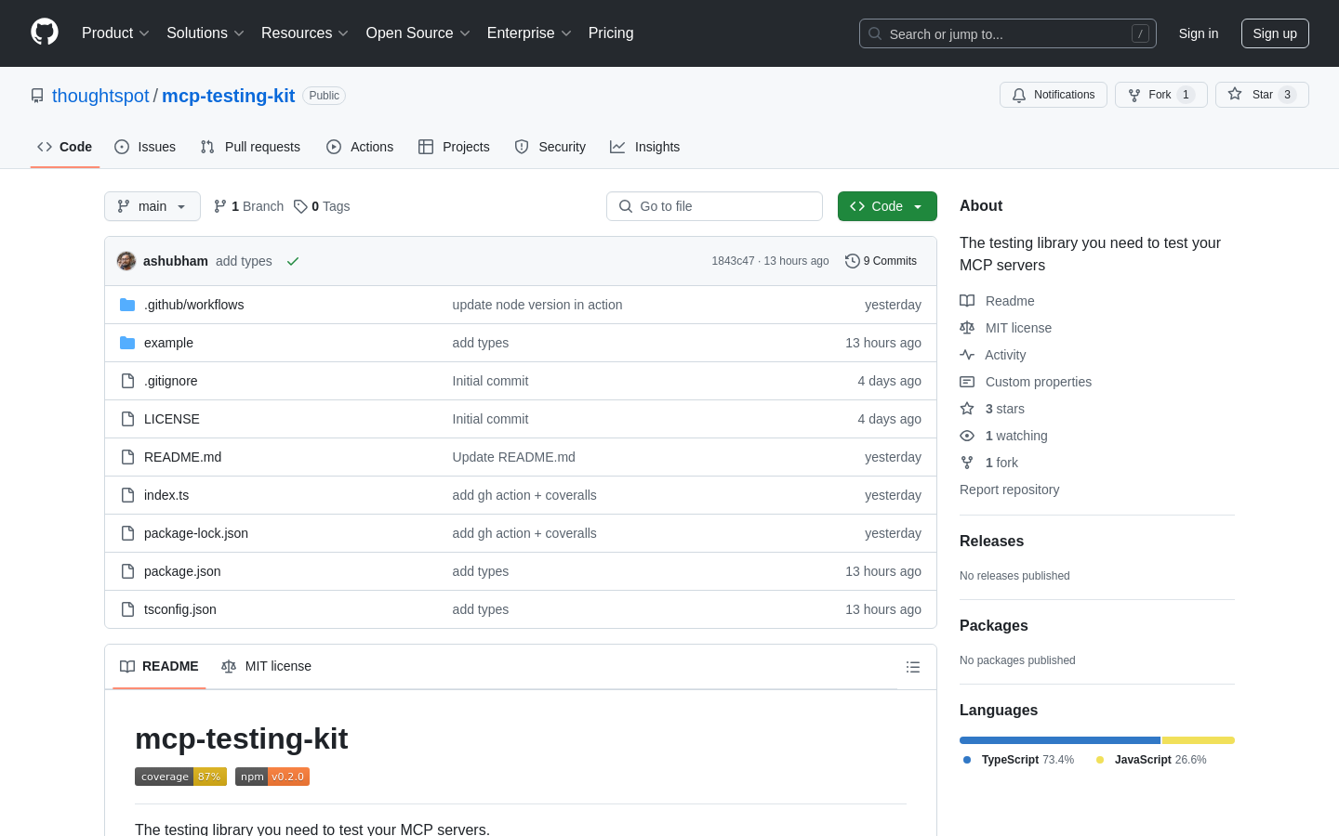This screenshot has width=1339, height=836.
Task: Switch to the Pull requests tab
Action: click(250, 147)
